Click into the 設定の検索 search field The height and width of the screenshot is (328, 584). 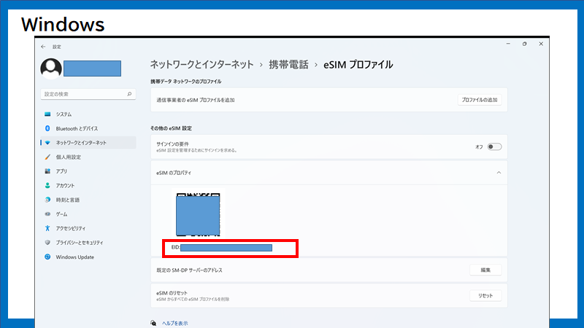click(88, 94)
